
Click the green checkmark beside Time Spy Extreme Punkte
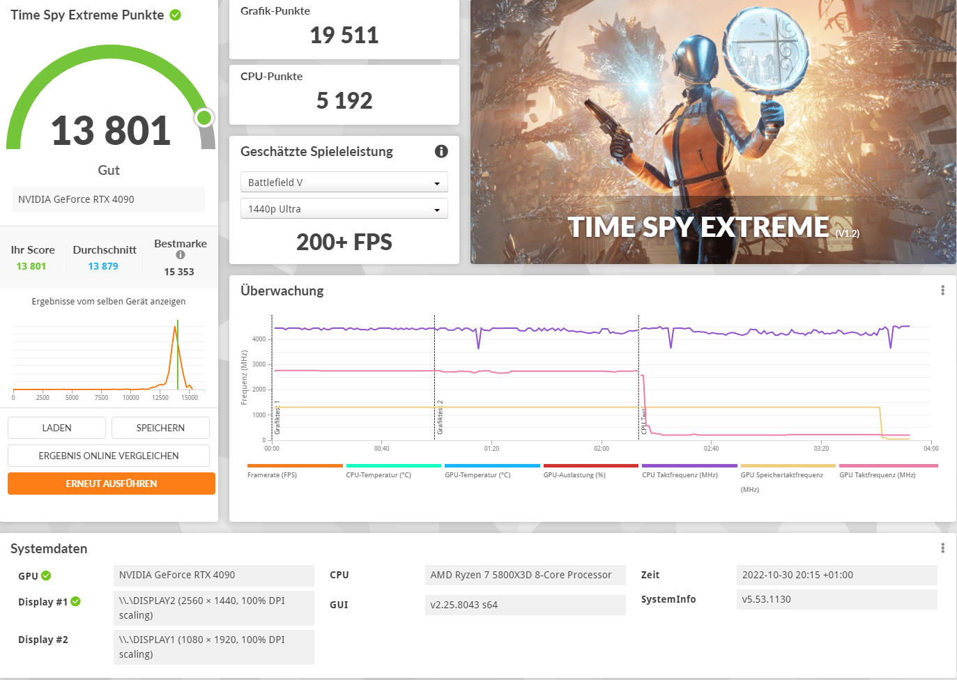pyautogui.click(x=176, y=15)
